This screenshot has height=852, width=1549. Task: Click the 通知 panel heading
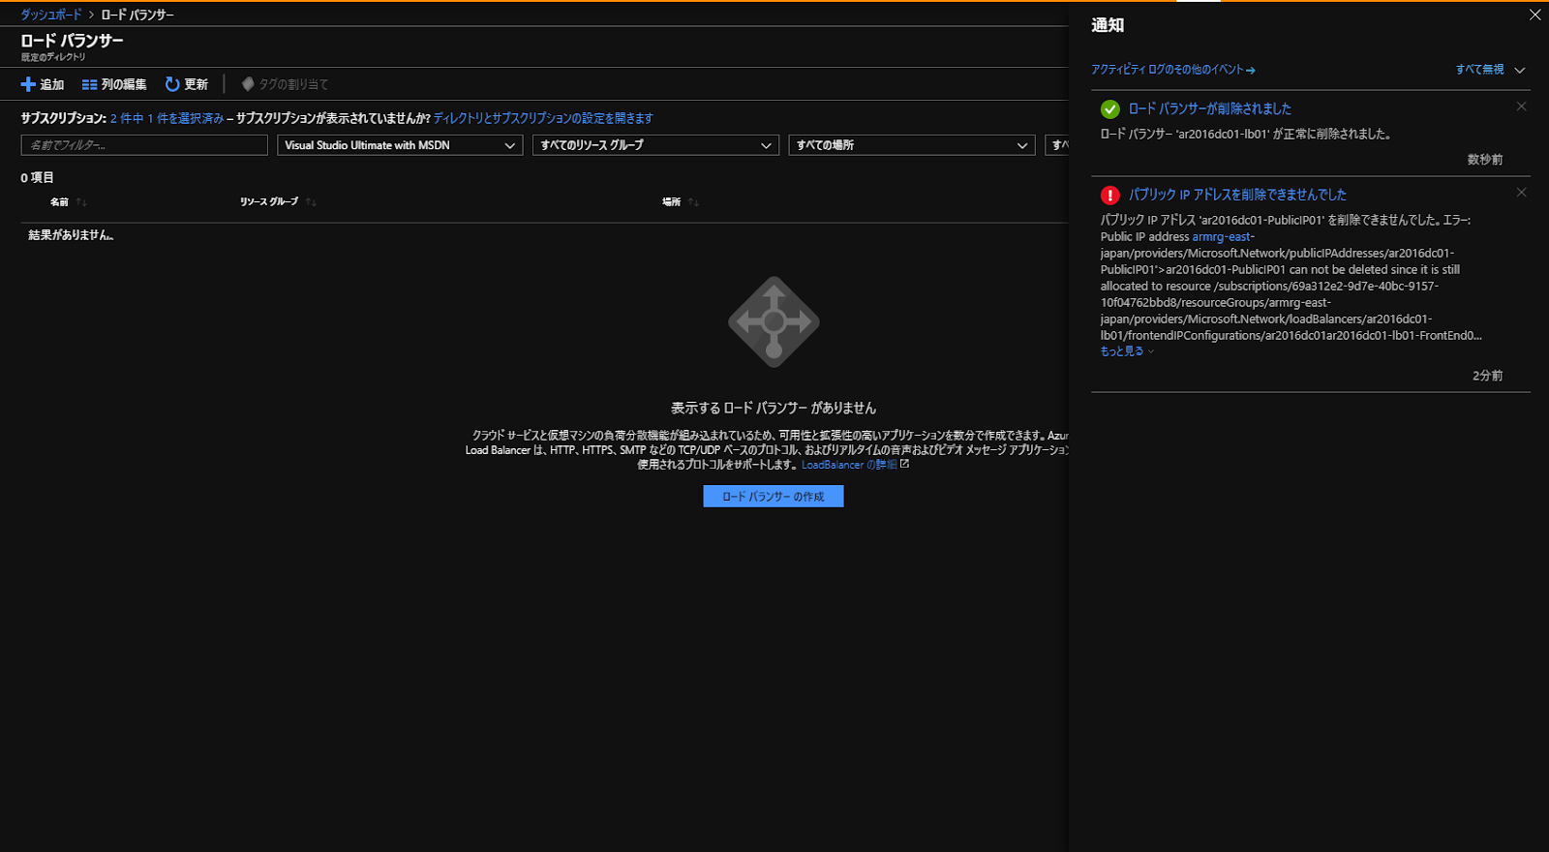pos(1108,25)
